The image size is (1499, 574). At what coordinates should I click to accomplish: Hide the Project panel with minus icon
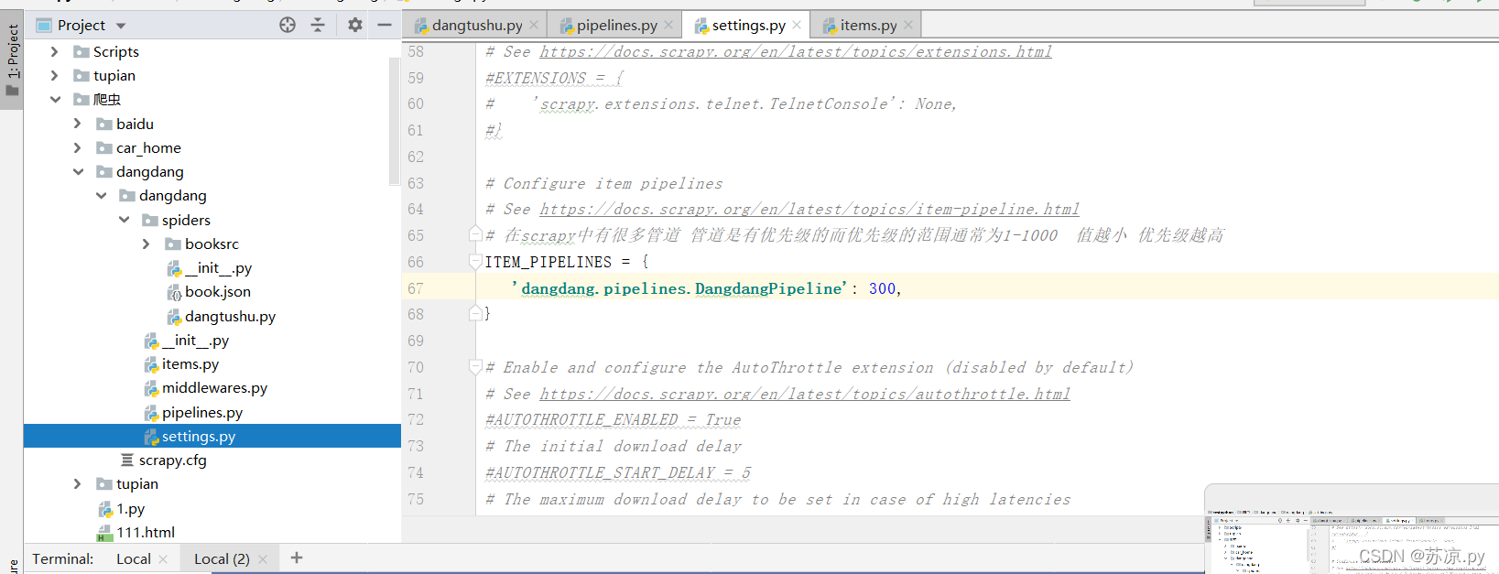coord(385,25)
